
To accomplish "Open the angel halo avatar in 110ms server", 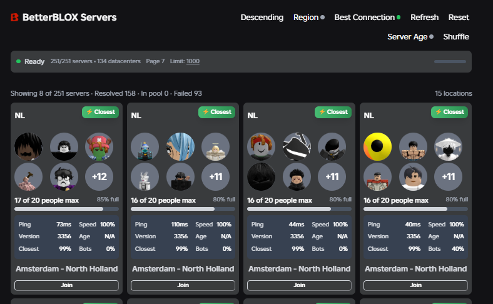I will 215,146.
